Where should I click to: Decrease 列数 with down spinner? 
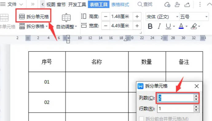click(x=196, y=99)
